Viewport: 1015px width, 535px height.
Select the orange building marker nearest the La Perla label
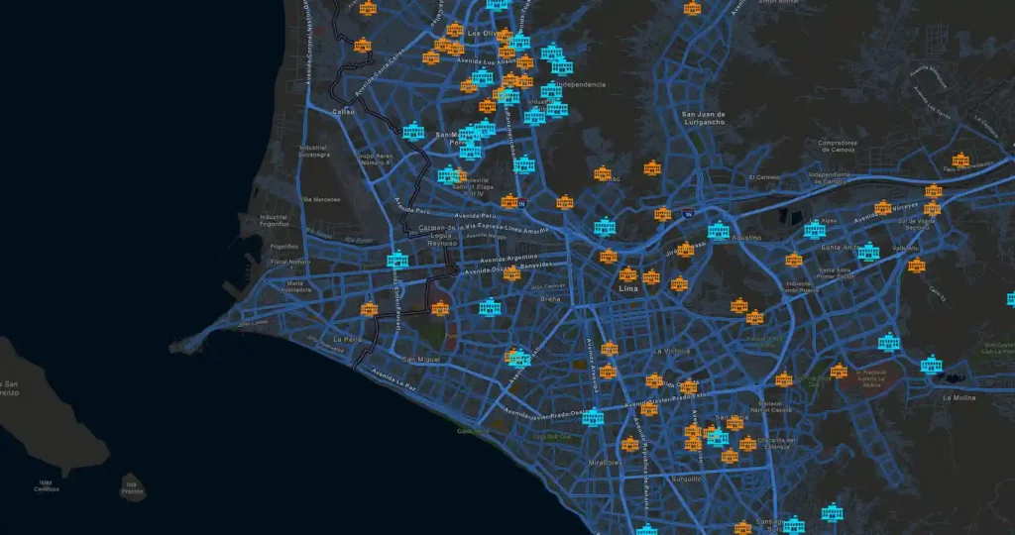click(x=369, y=308)
